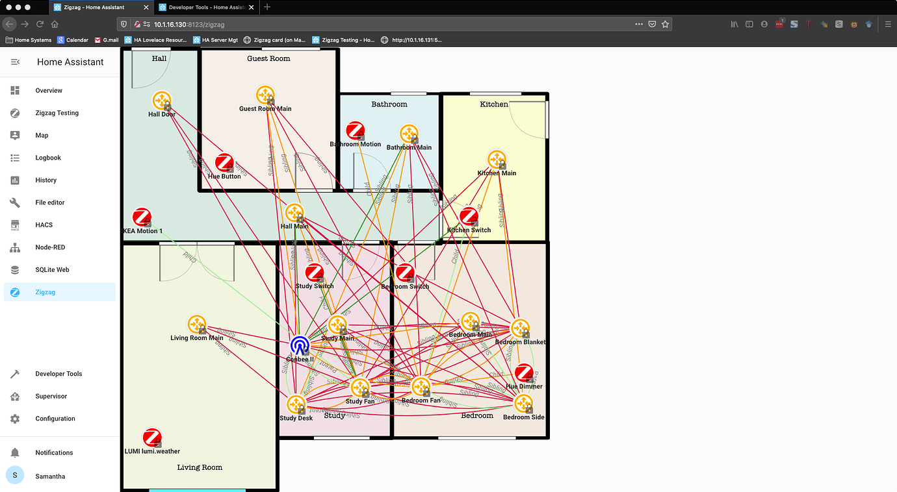Select the Kitchen Main light node
The width and height of the screenshot is (897, 492).
pos(497,159)
